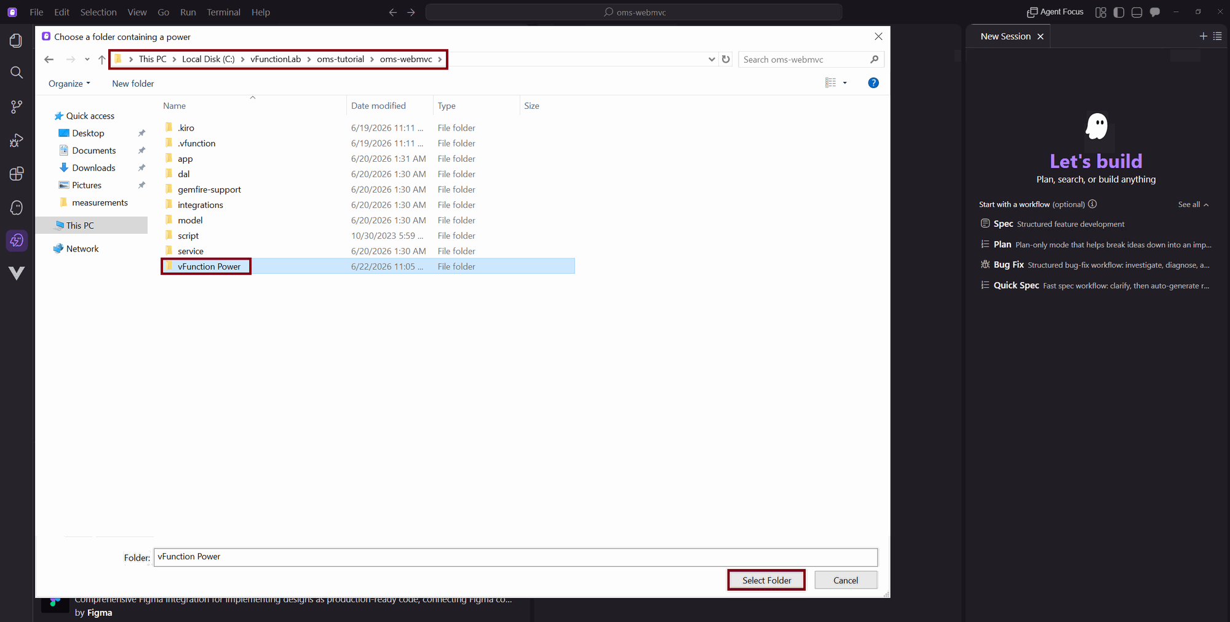The image size is (1230, 622).
Task: Open recent locations dropdown arrow
Action: pyautogui.click(x=87, y=60)
